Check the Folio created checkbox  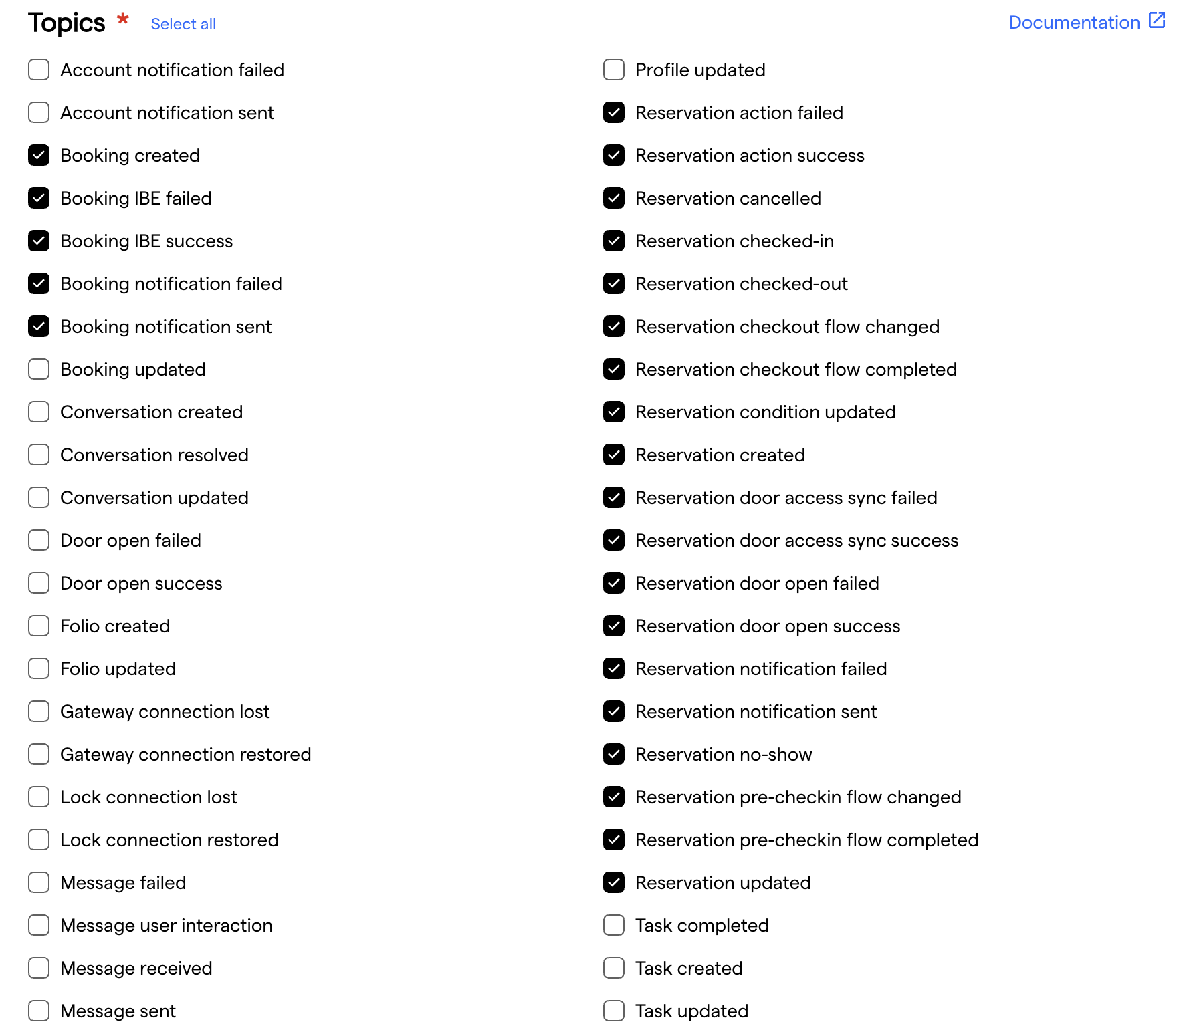[x=39, y=626]
